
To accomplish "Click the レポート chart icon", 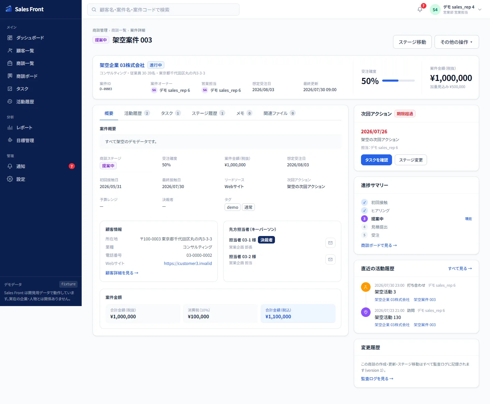I will click(10, 128).
